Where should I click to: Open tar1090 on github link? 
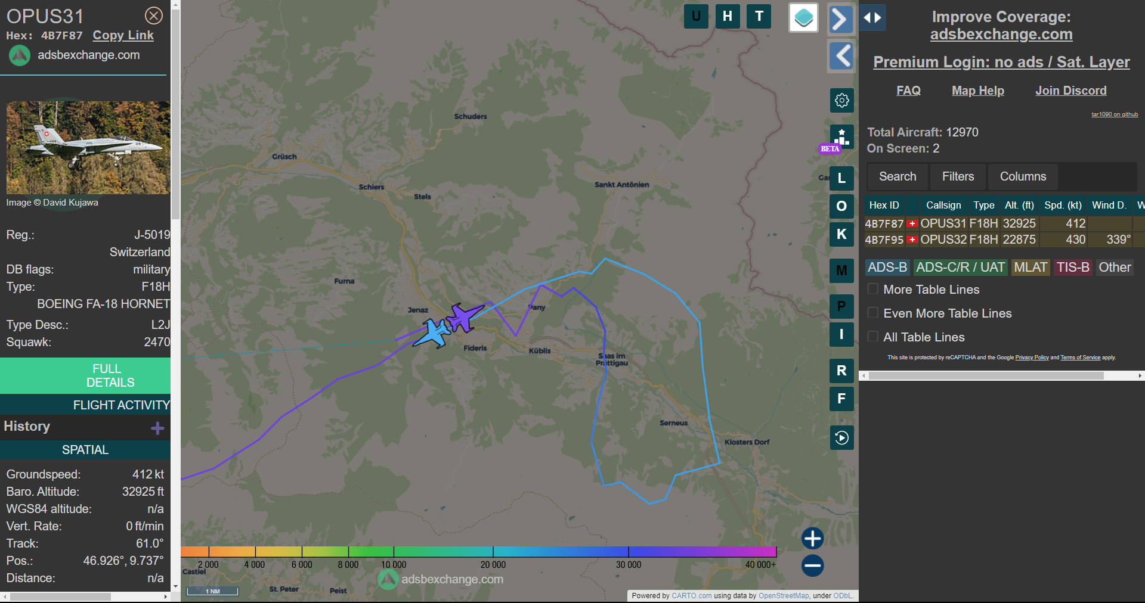pyautogui.click(x=1115, y=114)
